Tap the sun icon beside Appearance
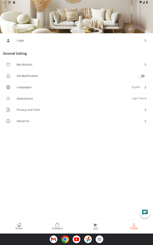153x245 pixels. coord(8,98)
